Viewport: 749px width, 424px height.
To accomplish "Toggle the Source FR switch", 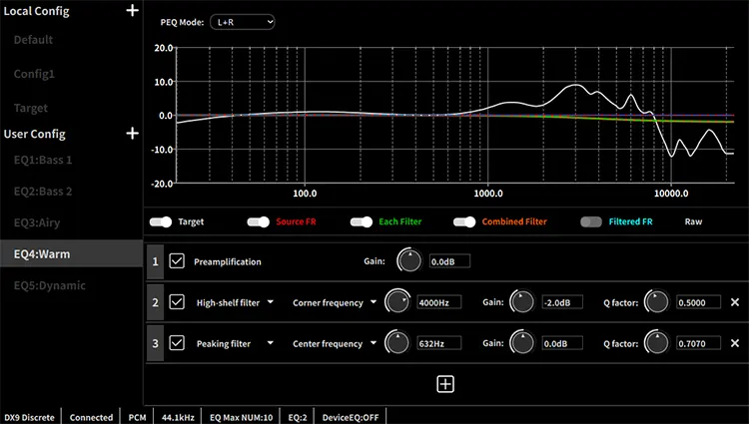I will point(259,221).
